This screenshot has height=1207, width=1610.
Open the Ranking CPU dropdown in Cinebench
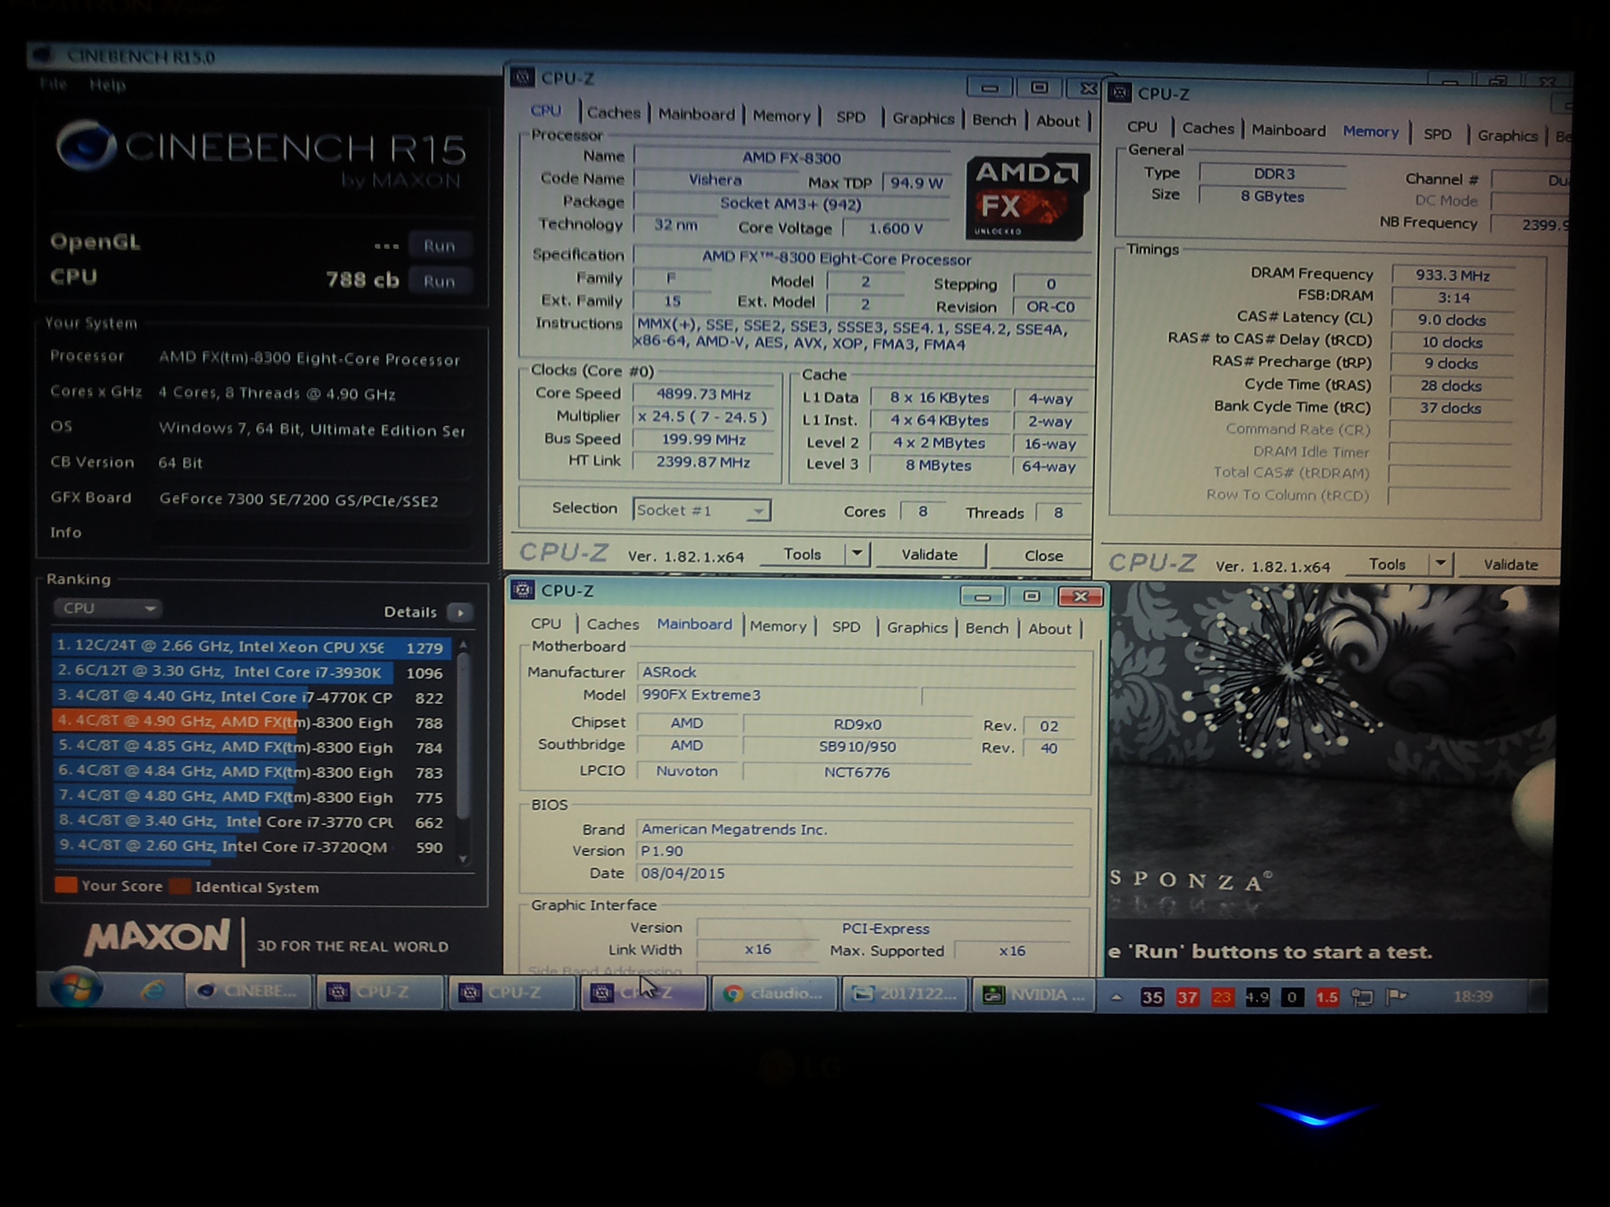tap(108, 608)
